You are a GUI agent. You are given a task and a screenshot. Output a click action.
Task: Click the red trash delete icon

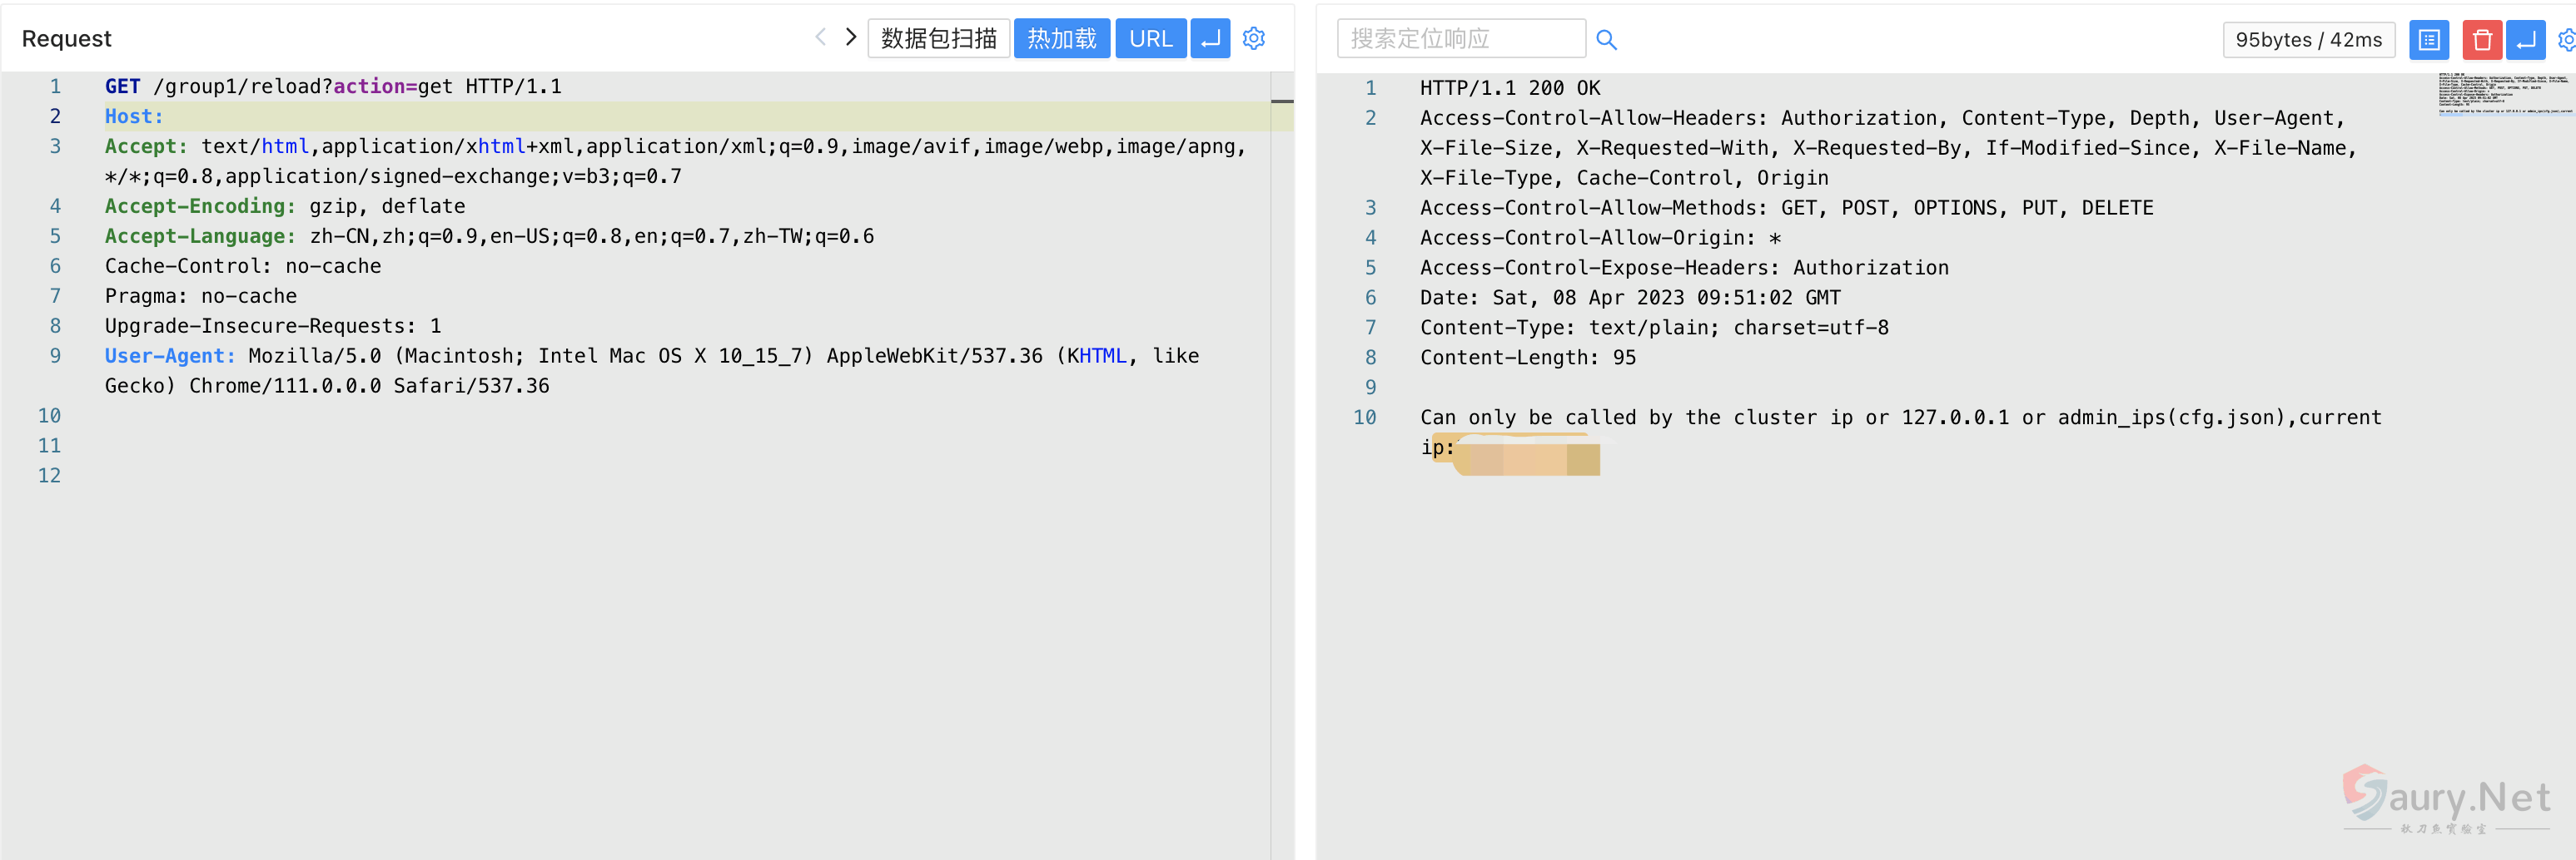pyautogui.click(x=2481, y=40)
